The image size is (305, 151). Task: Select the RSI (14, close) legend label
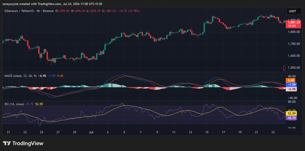[x=14, y=104]
